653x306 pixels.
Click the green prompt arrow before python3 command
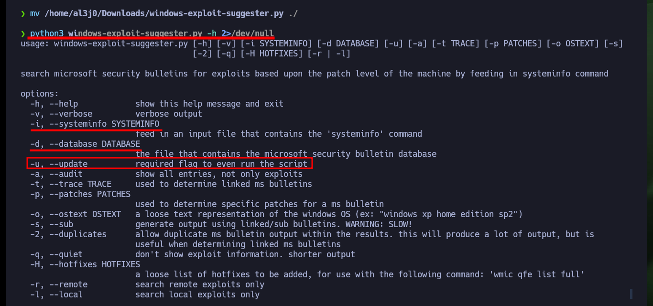[23, 33]
